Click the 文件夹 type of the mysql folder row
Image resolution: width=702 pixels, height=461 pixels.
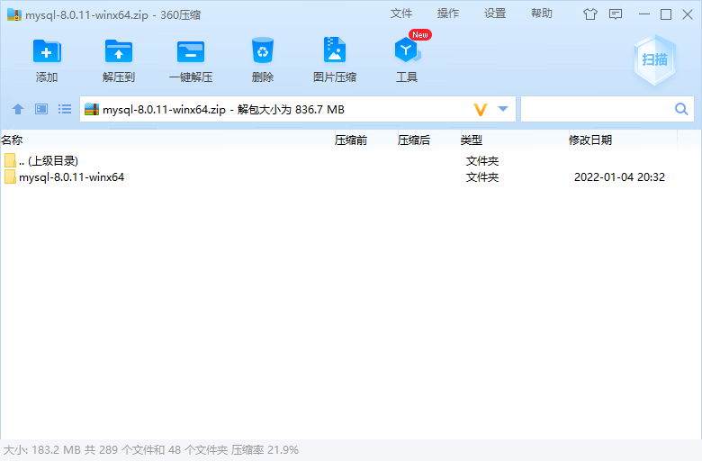point(482,177)
